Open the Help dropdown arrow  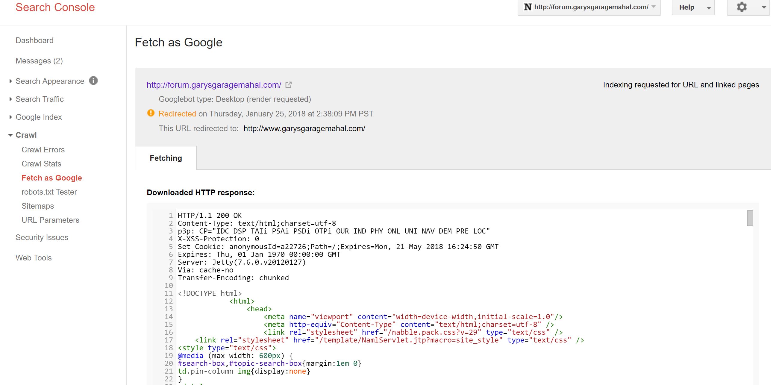click(x=709, y=7)
